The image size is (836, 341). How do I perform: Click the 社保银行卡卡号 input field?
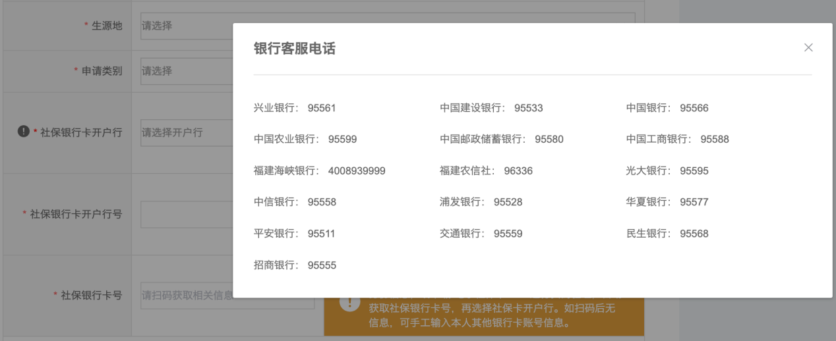(227, 296)
